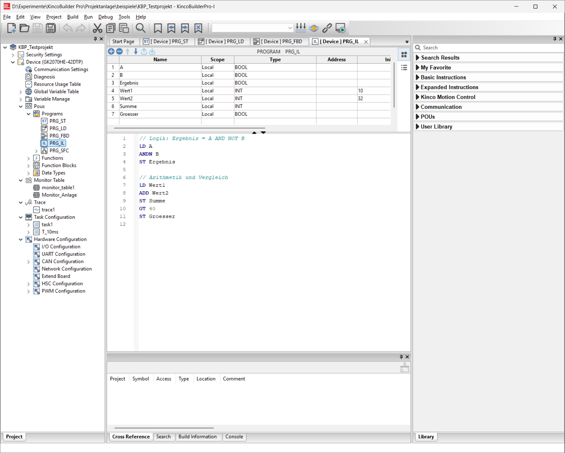565x453 pixels.
Task: Clear all bookmarks with the X bookmark icon
Action: coord(198,28)
